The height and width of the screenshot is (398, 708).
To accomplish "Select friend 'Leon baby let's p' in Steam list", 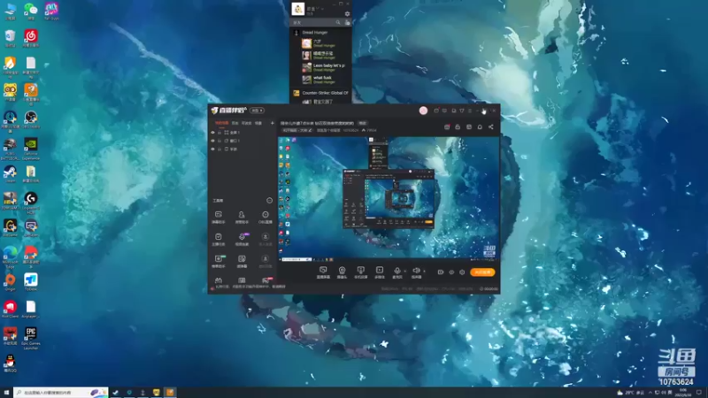I will tap(324, 67).
